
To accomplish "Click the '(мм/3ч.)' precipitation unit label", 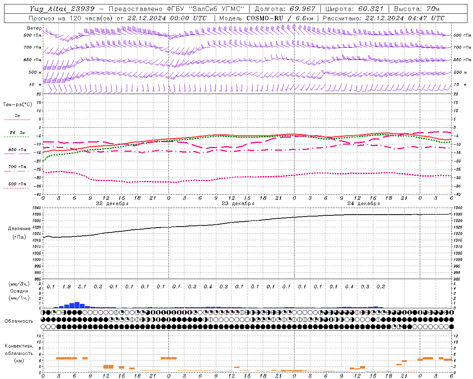I will coord(19,284).
